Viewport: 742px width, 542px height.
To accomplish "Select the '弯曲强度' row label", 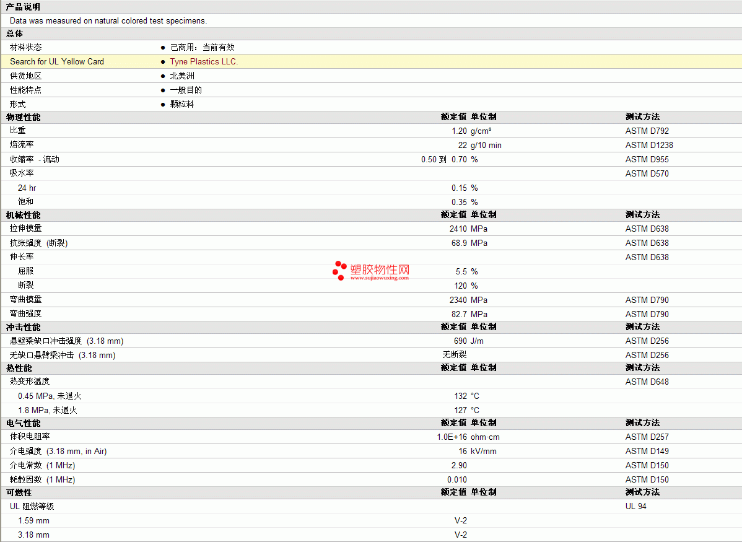I will pos(25,313).
